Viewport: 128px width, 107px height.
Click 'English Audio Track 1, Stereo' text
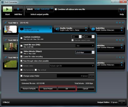70,30
